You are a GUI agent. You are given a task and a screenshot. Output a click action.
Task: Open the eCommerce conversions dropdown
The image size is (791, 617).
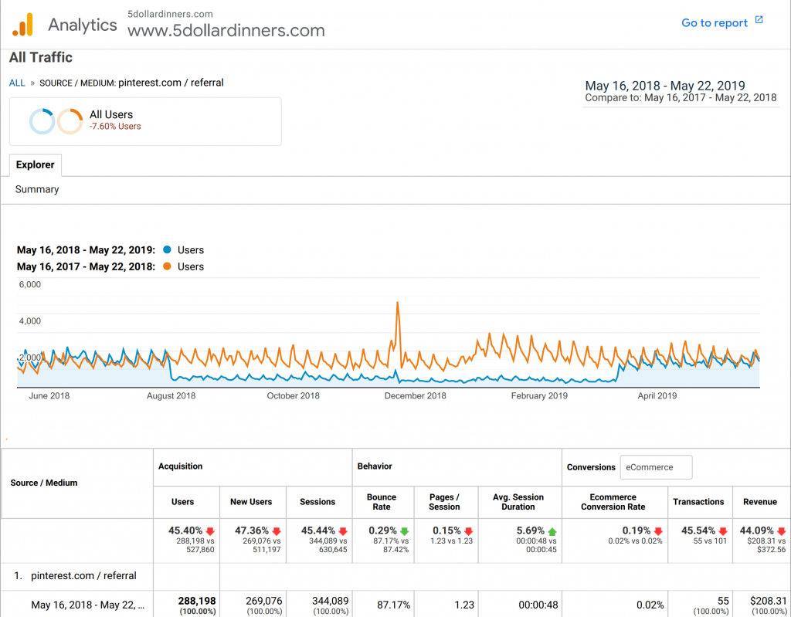click(x=656, y=468)
